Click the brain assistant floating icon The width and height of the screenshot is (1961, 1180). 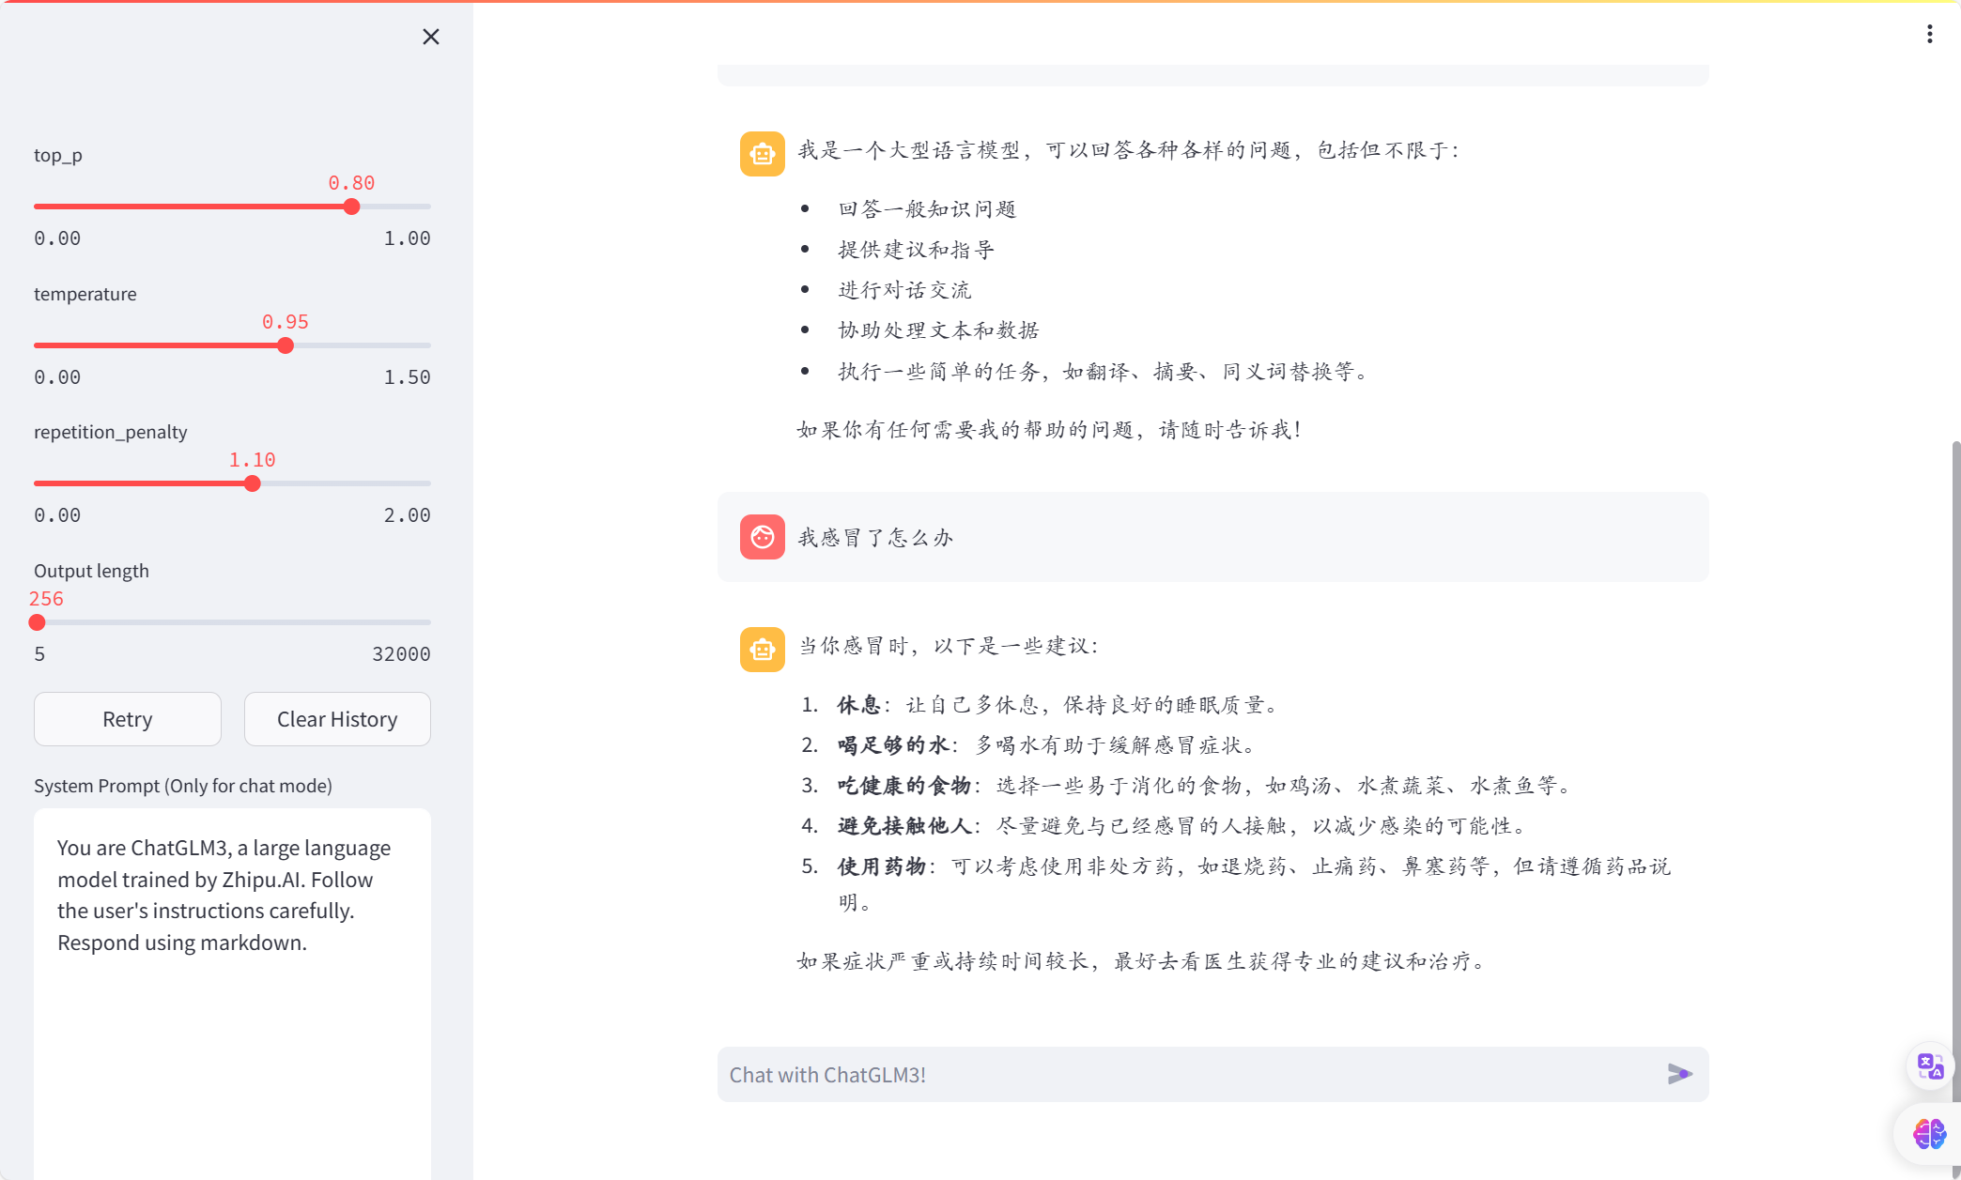[x=1929, y=1134]
